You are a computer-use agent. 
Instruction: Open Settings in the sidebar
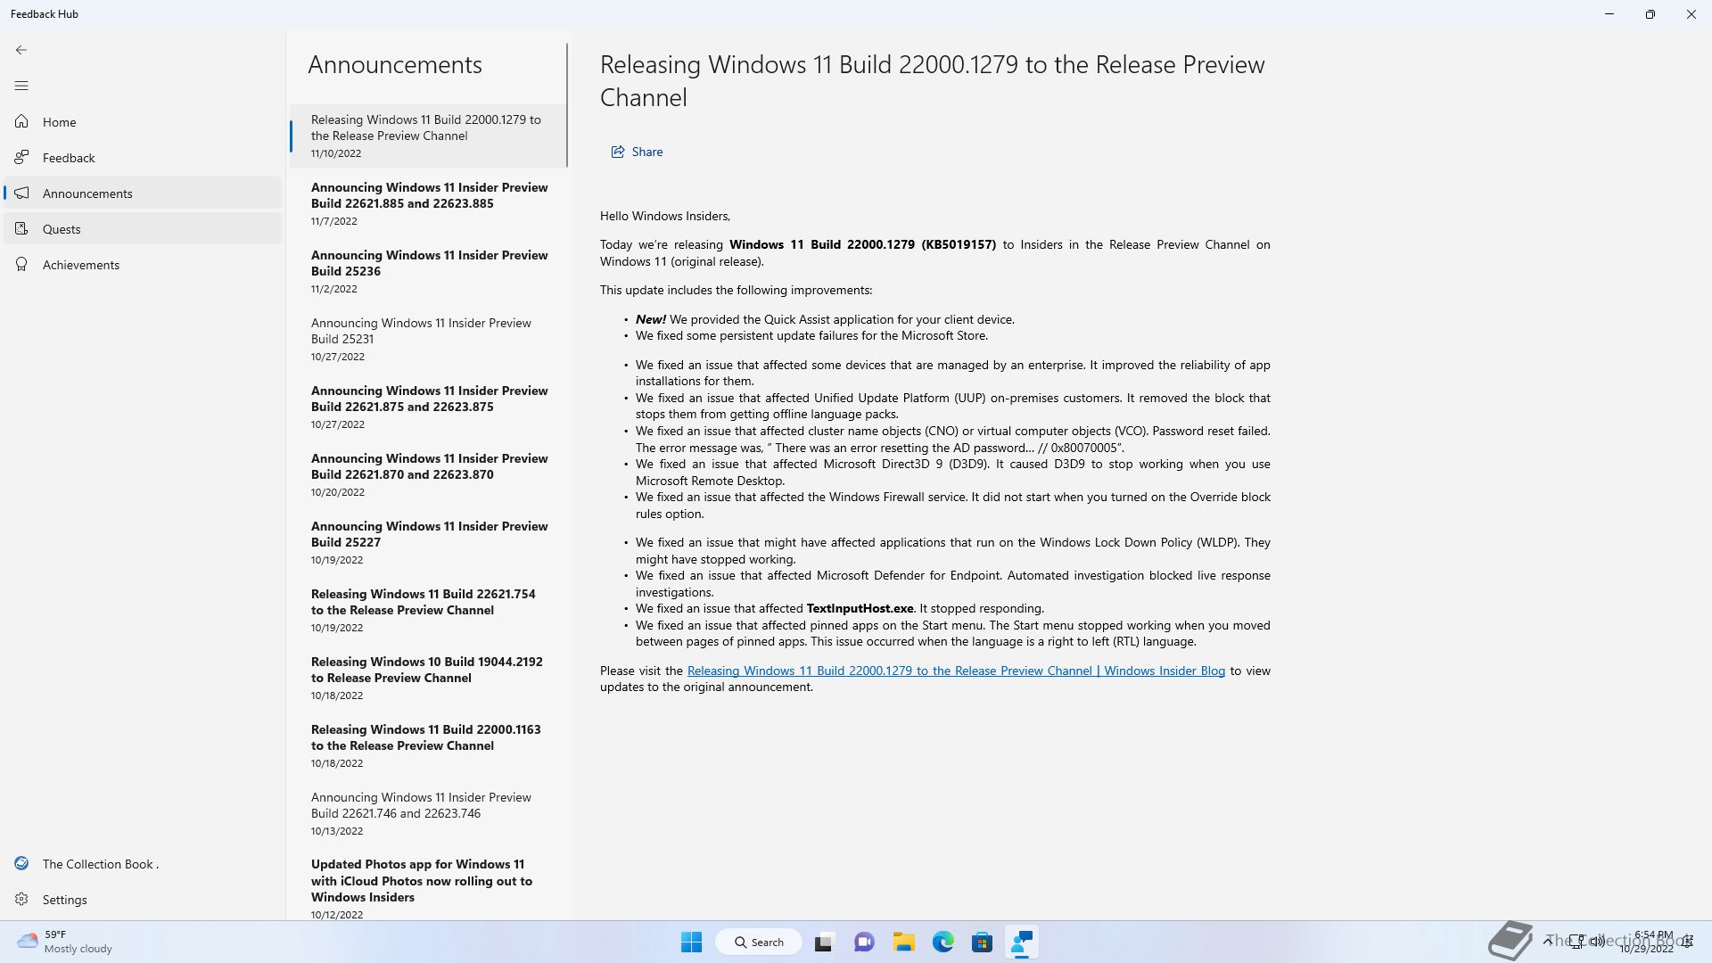pyautogui.click(x=143, y=899)
